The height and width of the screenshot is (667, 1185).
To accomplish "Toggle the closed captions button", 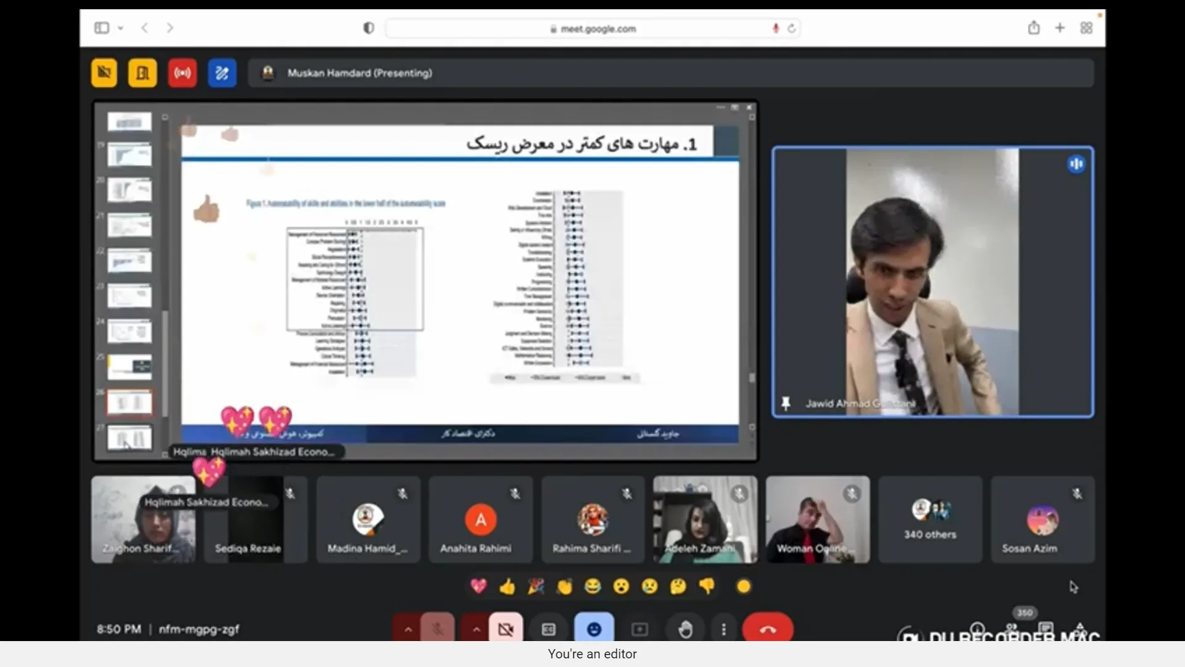I will tap(548, 629).
